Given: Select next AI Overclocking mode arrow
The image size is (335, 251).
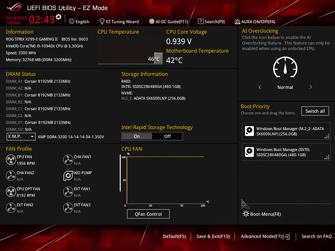Looking at the screenshot, I should [x=311, y=87].
